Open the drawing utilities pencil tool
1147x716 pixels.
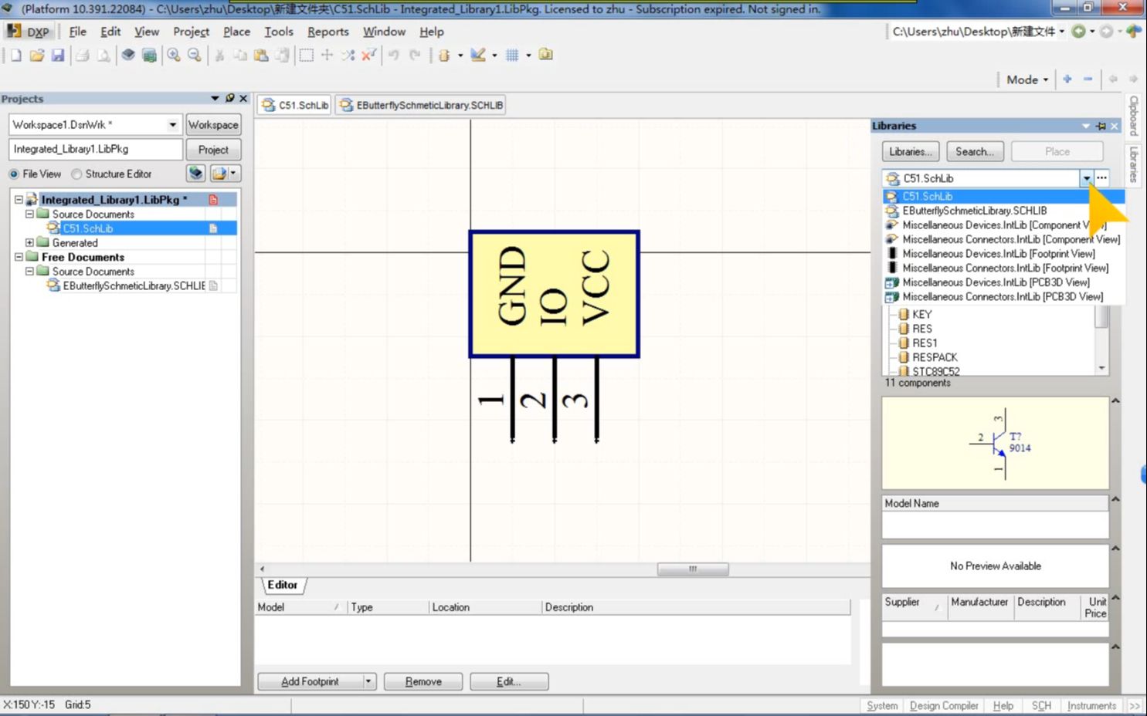[x=478, y=56]
